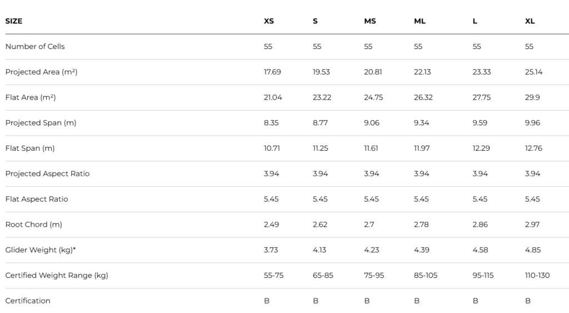Click the ML size column header
The image size is (569, 313).
[x=420, y=21]
